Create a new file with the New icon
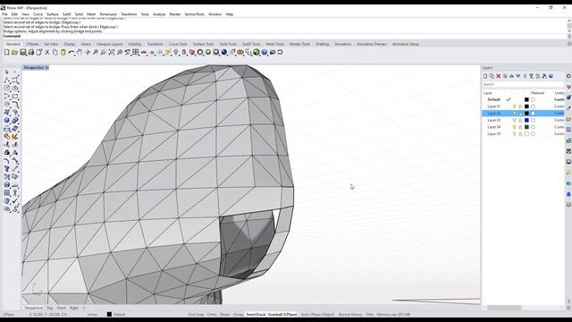The height and width of the screenshot is (322, 572). click(6, 53)
